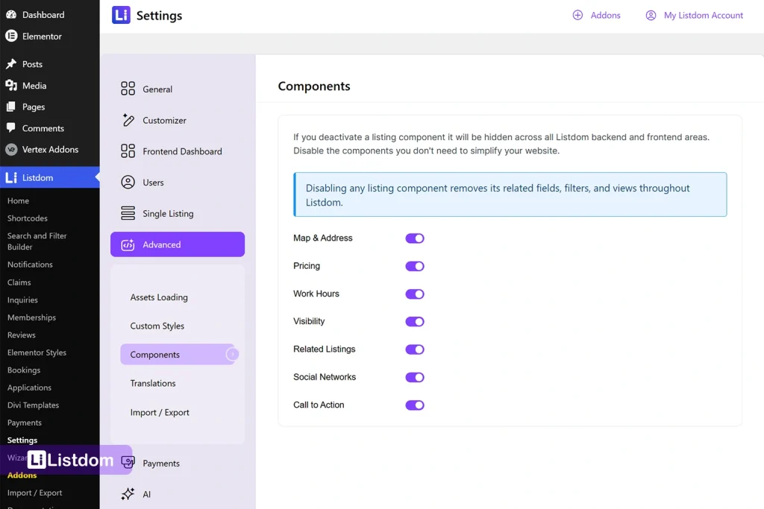Screen dimensions: 764x509
Task: Open the Customizer settings tab
Action: (x=178, y=120)
